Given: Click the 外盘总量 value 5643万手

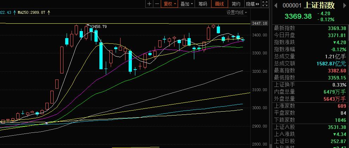Looking at the screenshot, I should coord(335,99).
